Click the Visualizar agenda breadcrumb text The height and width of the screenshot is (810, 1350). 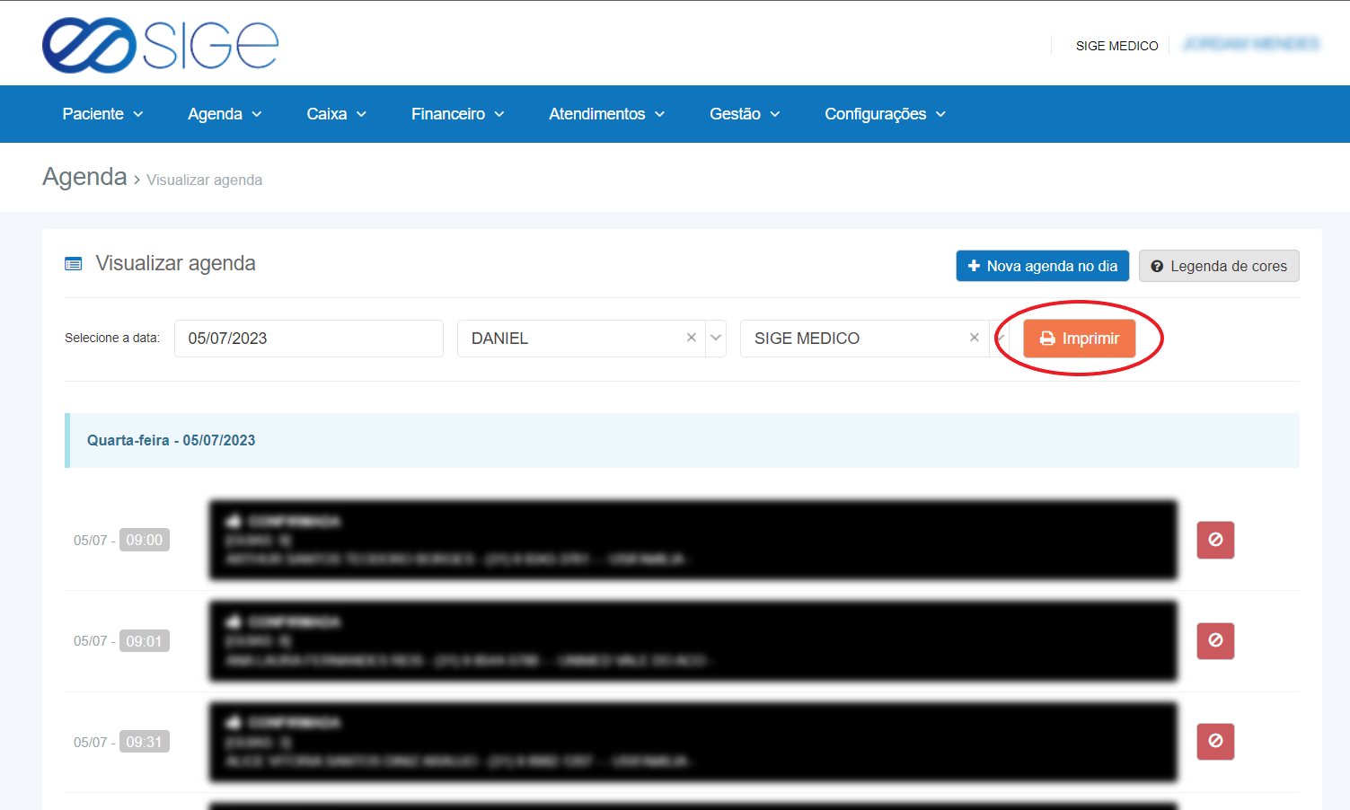tap(205, 180)
